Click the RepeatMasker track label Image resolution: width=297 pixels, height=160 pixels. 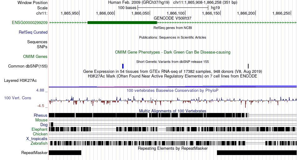(34, 153)
